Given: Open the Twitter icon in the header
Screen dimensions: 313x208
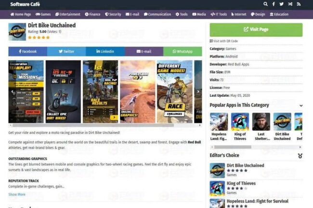Looking at the screenshot, I should 282,4.
